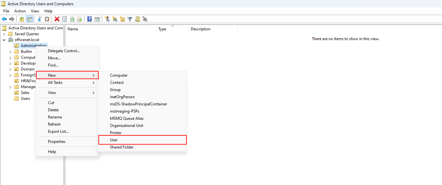Image resolution: width=442 pixels, height=185 pixels.
Task: Click the red Delete toolbar icon
Action: pyautogui.click(x=57, y=19)
